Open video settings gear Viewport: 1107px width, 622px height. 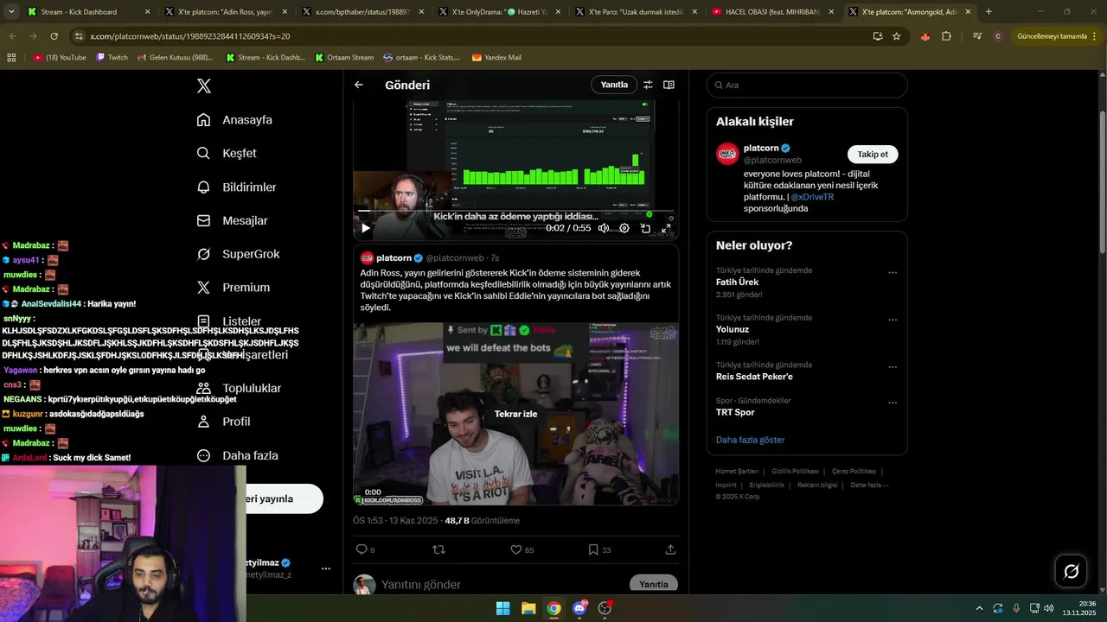(x=624, y=228)
